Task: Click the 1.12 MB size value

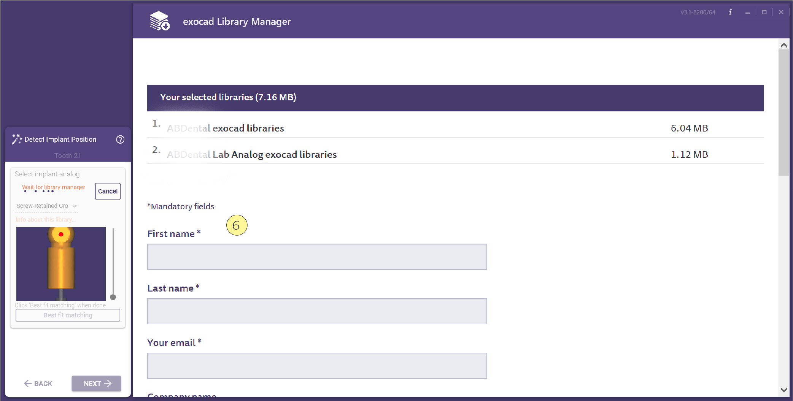Action: [689, 155]
